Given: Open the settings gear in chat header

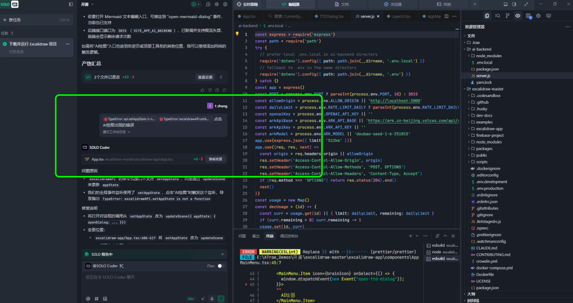Looking at the screenshot, I should point(216,4).
